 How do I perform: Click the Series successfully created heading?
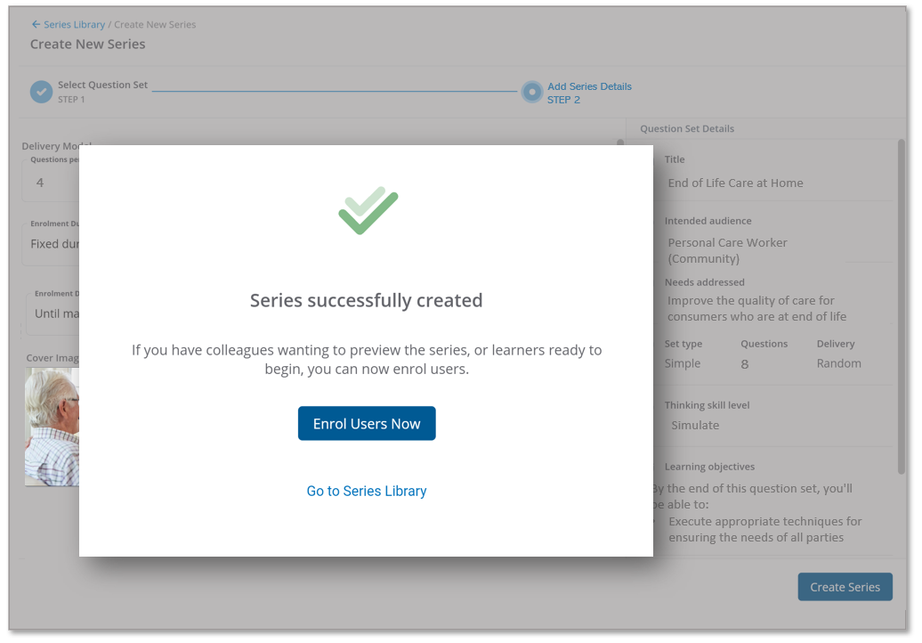coord(366,300)
